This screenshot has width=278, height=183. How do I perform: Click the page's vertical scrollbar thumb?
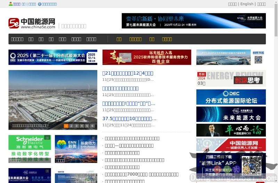click(276, 20)
